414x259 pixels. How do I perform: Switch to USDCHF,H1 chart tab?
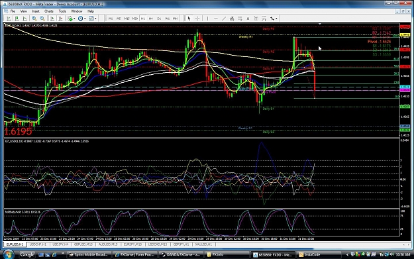click(x=38, y=244)
